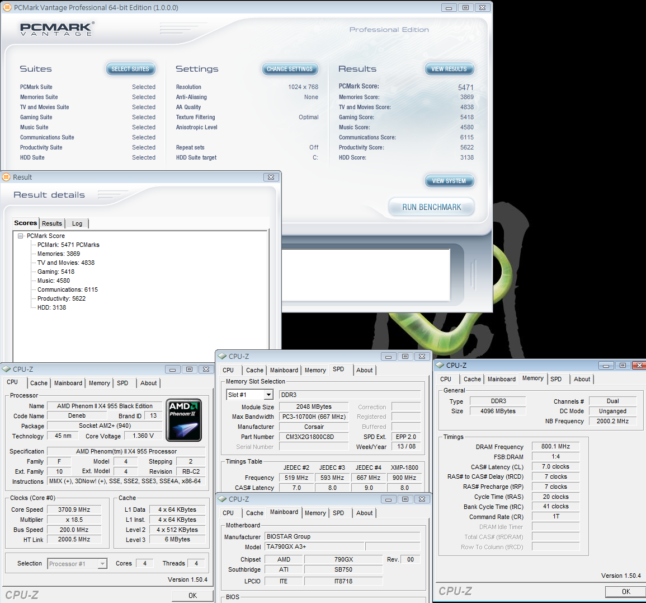The image size is (646, 603).
Task: Click the Core Speed '3700.9 MHz' field
Action: pos(74,510)
